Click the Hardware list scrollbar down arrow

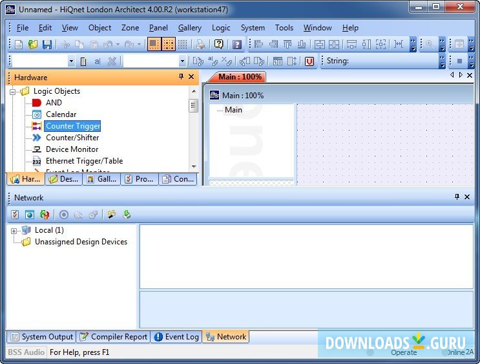coord(193,167)
